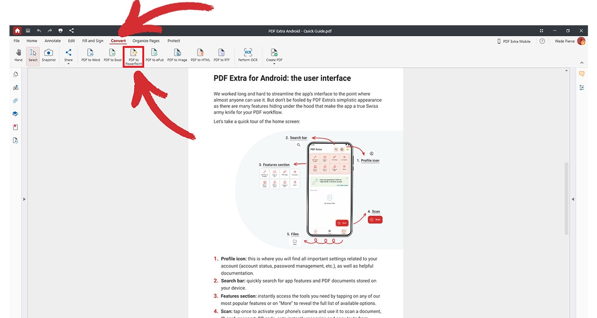Undo the last action
Screen dimensions: 597x318
tap(39, 31)
